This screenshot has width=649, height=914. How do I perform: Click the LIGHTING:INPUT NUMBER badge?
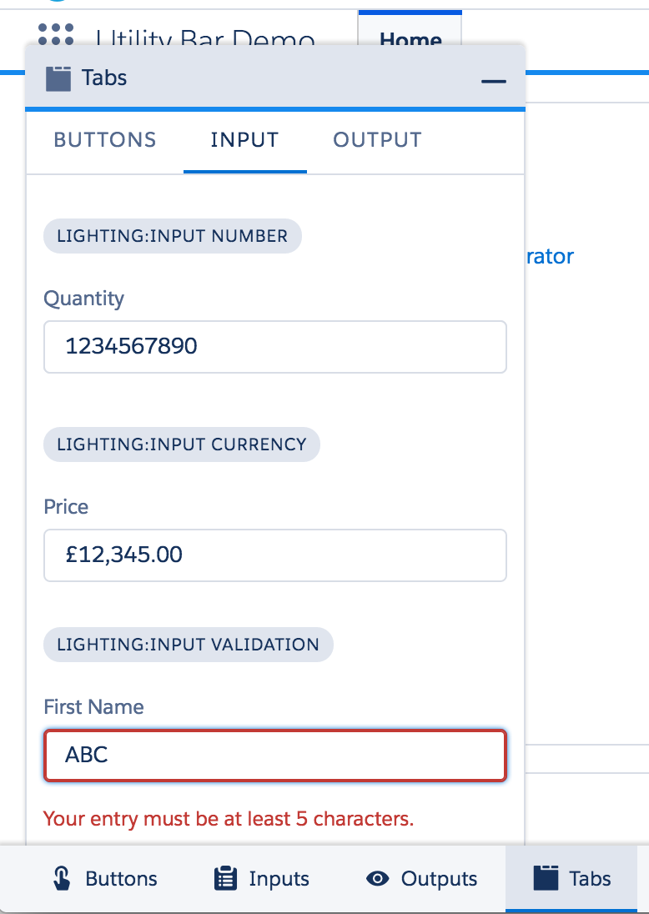(x=172, y=236)
